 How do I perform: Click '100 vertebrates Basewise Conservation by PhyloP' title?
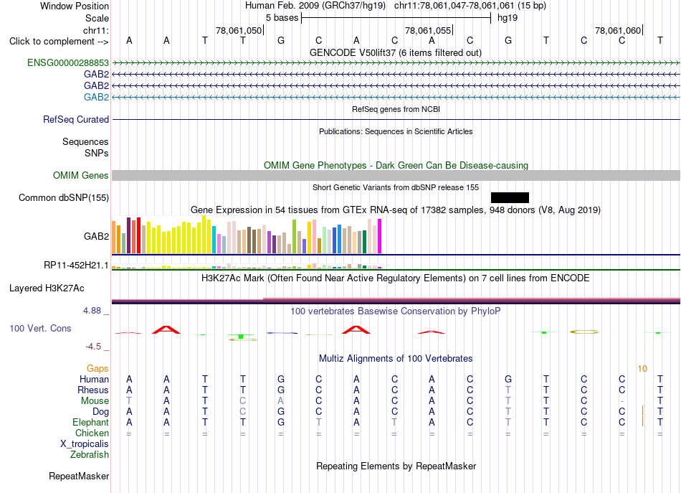click(395, 311)
